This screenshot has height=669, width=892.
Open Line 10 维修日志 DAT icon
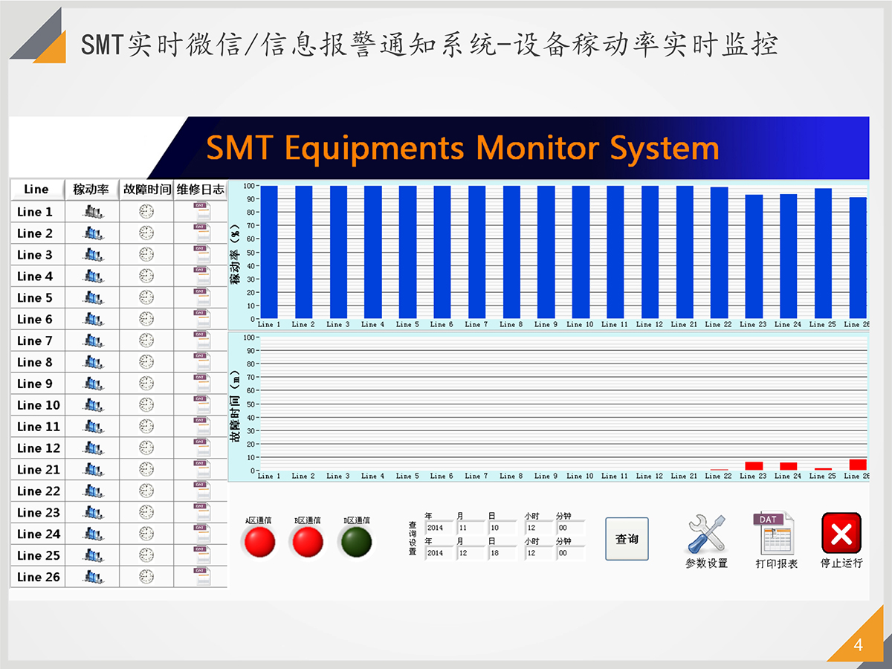(201, 405)
